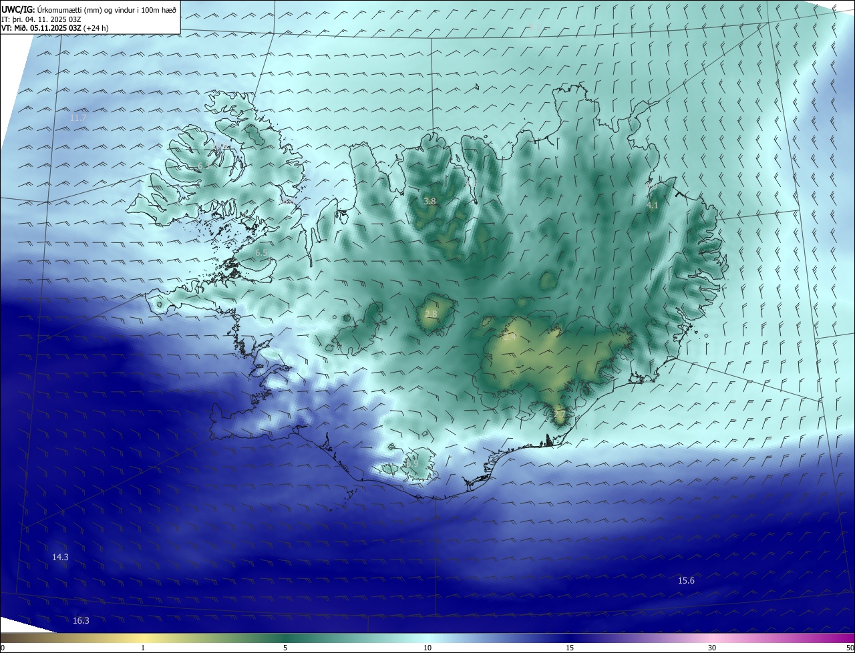Click the 6.5 value label
Viewport: 855px width, 653px height.
[x=261, y=253]
